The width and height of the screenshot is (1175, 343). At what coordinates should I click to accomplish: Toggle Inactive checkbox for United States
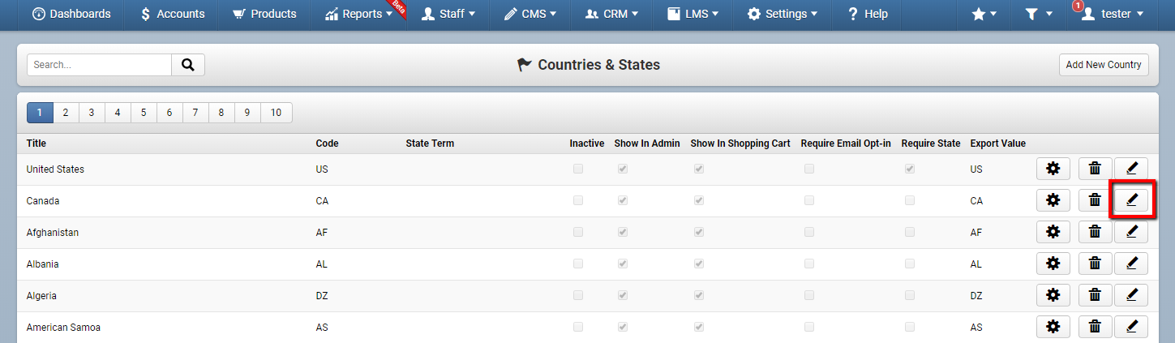(578, 169)
